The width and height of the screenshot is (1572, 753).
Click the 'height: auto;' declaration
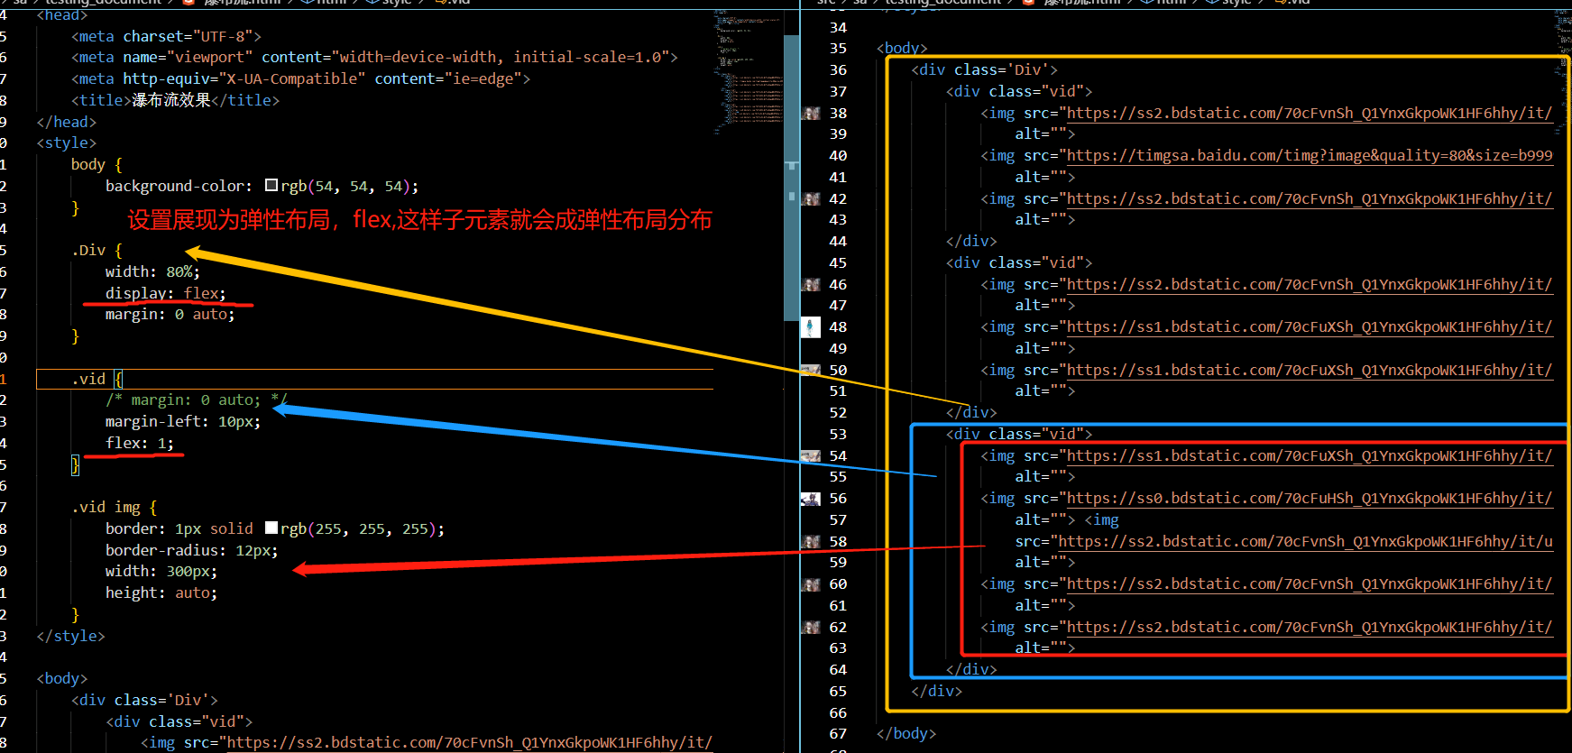tap(161, 592)
